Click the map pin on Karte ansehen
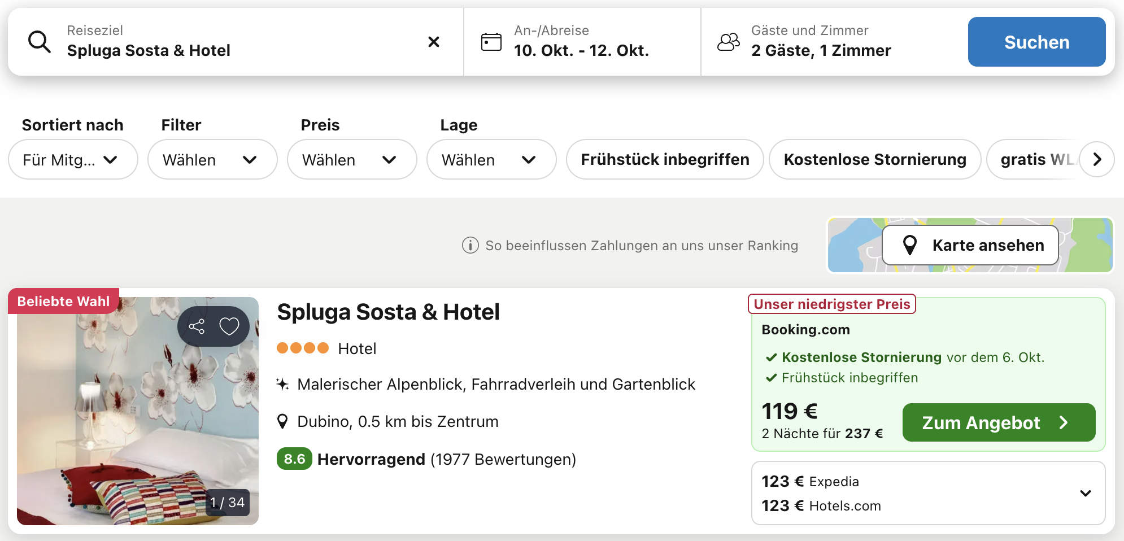 (x=909, y=245)
